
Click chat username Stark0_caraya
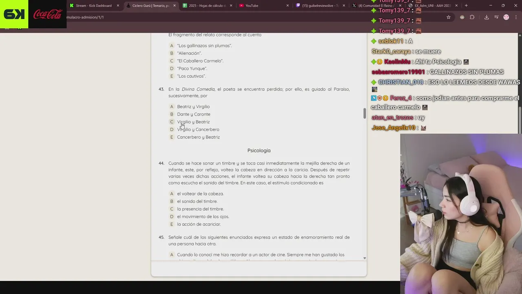coord(391,51)
